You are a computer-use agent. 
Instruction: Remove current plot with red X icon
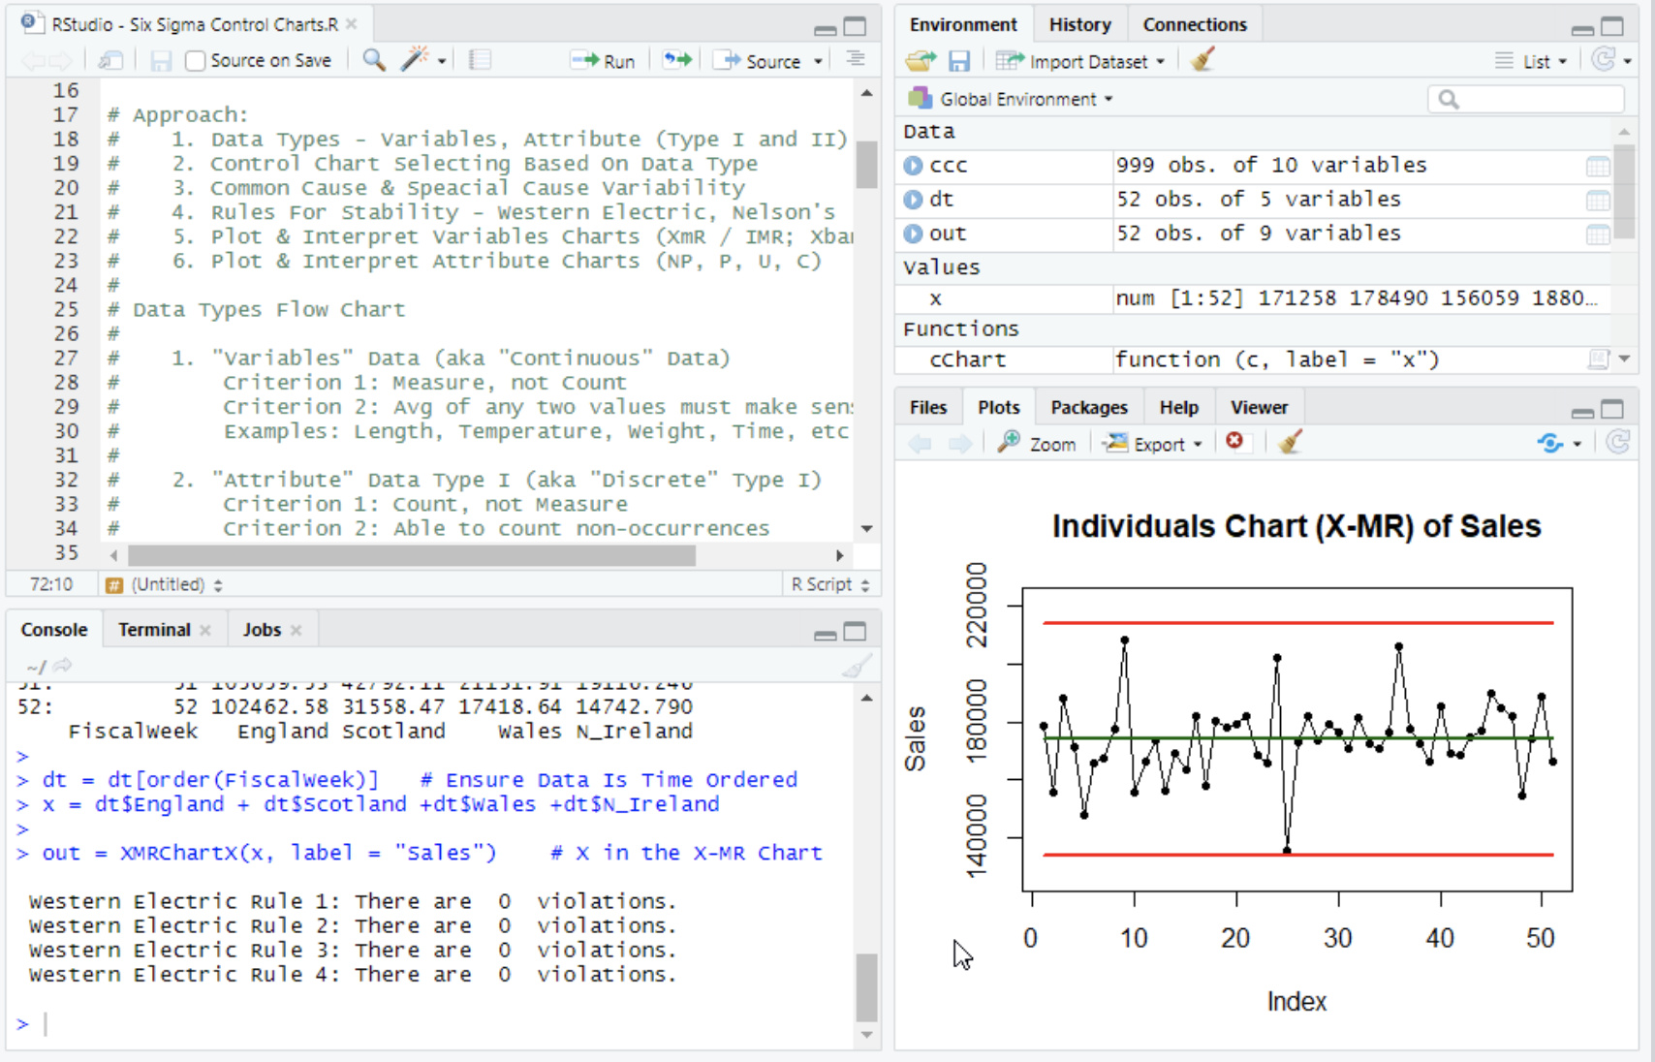[1234, 442]
